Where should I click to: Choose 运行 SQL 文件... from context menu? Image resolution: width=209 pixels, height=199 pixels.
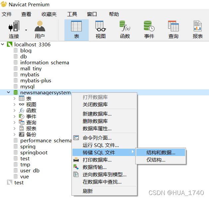click(x=101, y=145)
